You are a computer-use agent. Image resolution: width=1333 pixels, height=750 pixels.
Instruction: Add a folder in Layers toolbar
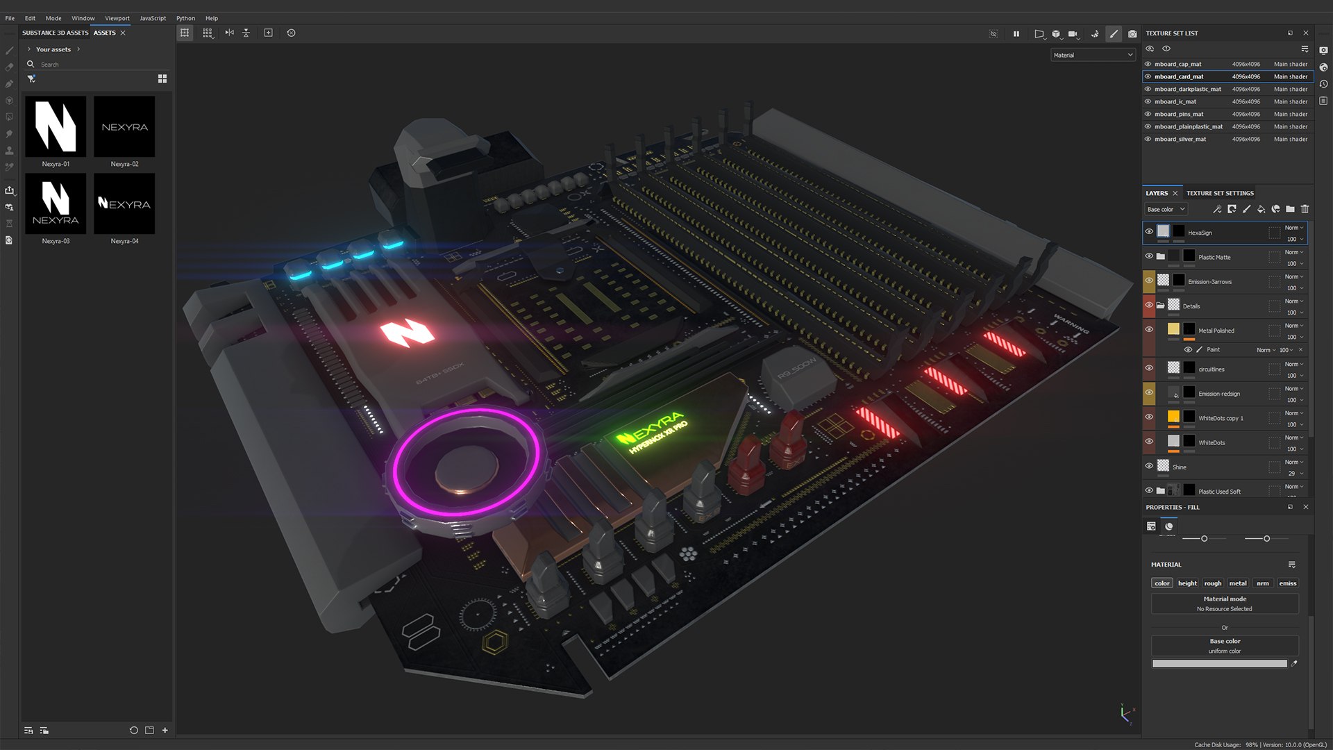[x=1290, y=209]
